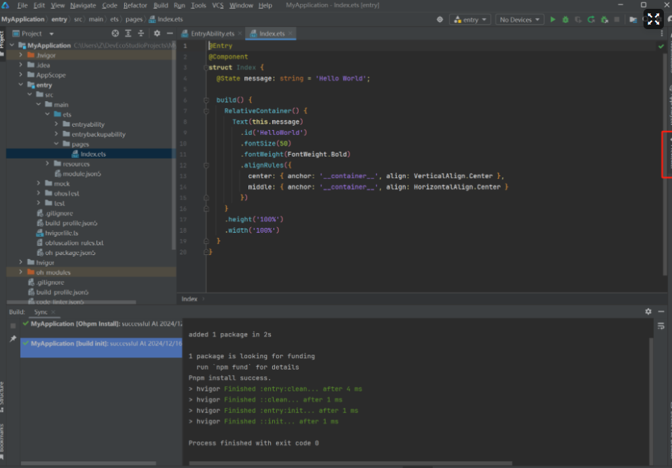This screenshot has height=468, width=672.
Task: Expand all nodes in Project panel
Action: coord(128,33)
